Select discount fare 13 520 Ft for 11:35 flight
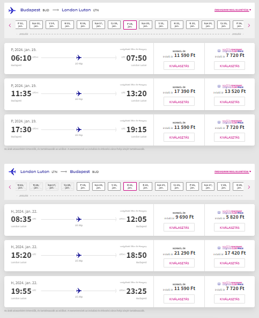259x318 pixels. 230,102
